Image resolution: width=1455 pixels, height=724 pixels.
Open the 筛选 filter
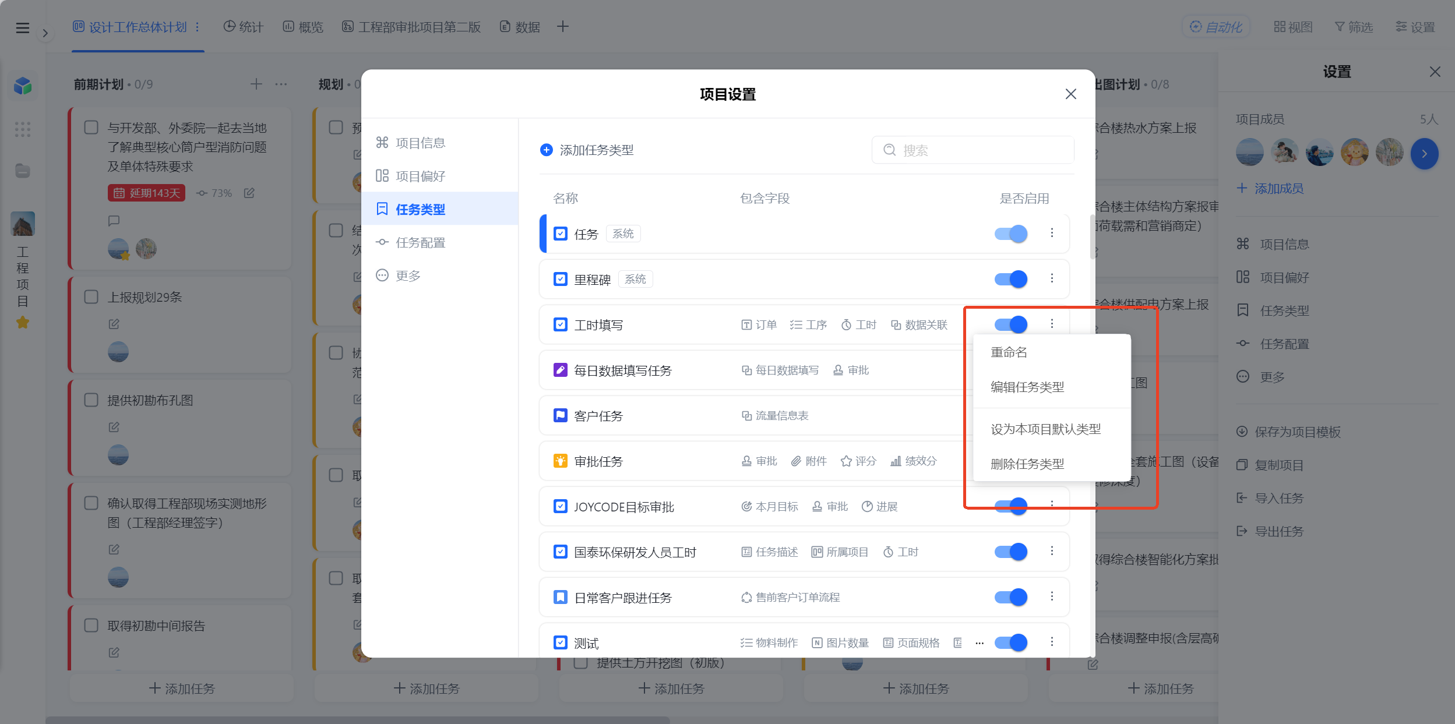[x=1354, y=27]
